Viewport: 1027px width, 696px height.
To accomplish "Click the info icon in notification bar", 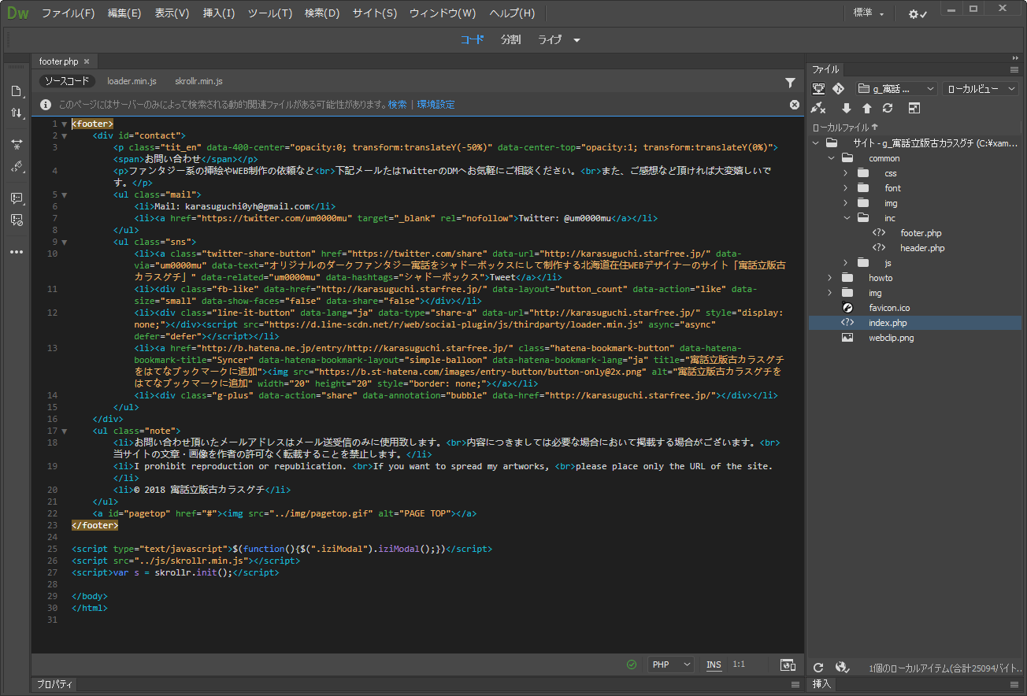I will 46,105.
